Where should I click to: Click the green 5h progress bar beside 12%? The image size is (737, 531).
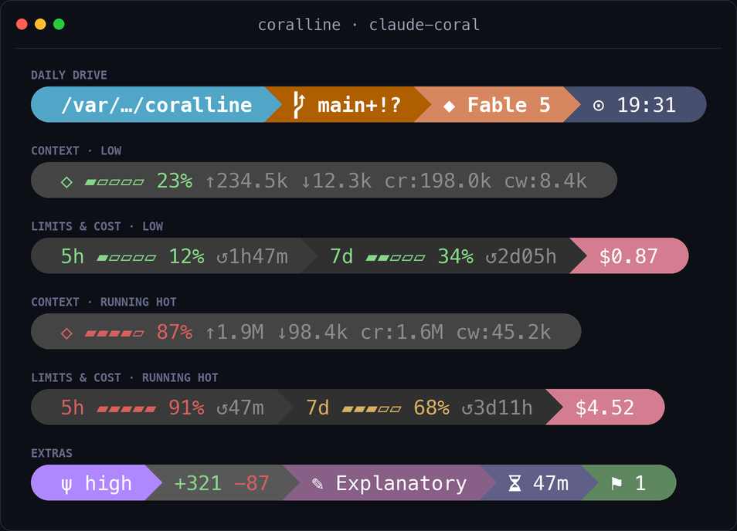point(127,258)
